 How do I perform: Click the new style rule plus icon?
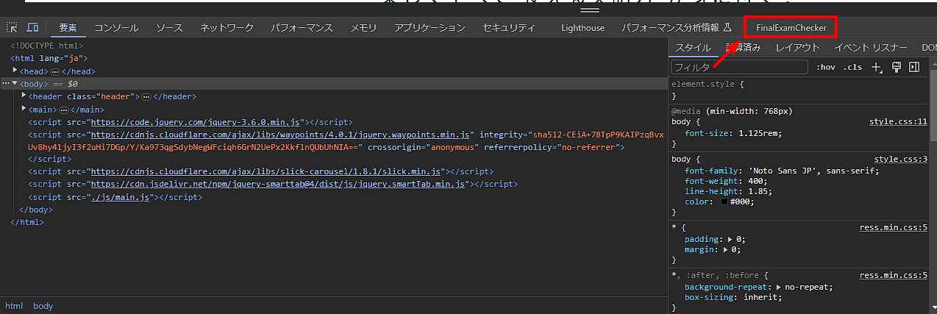(x=876, y=68)
